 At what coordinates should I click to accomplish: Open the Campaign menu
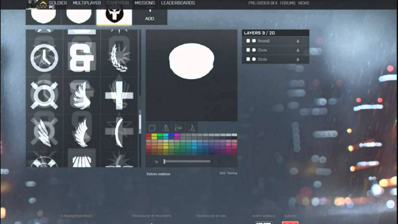[118, 3]
